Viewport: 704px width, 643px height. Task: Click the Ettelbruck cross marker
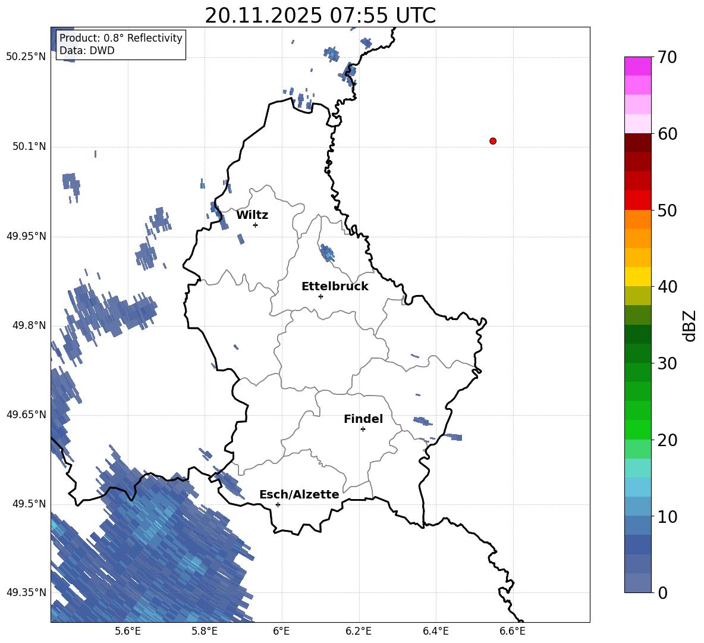(320, 296)
